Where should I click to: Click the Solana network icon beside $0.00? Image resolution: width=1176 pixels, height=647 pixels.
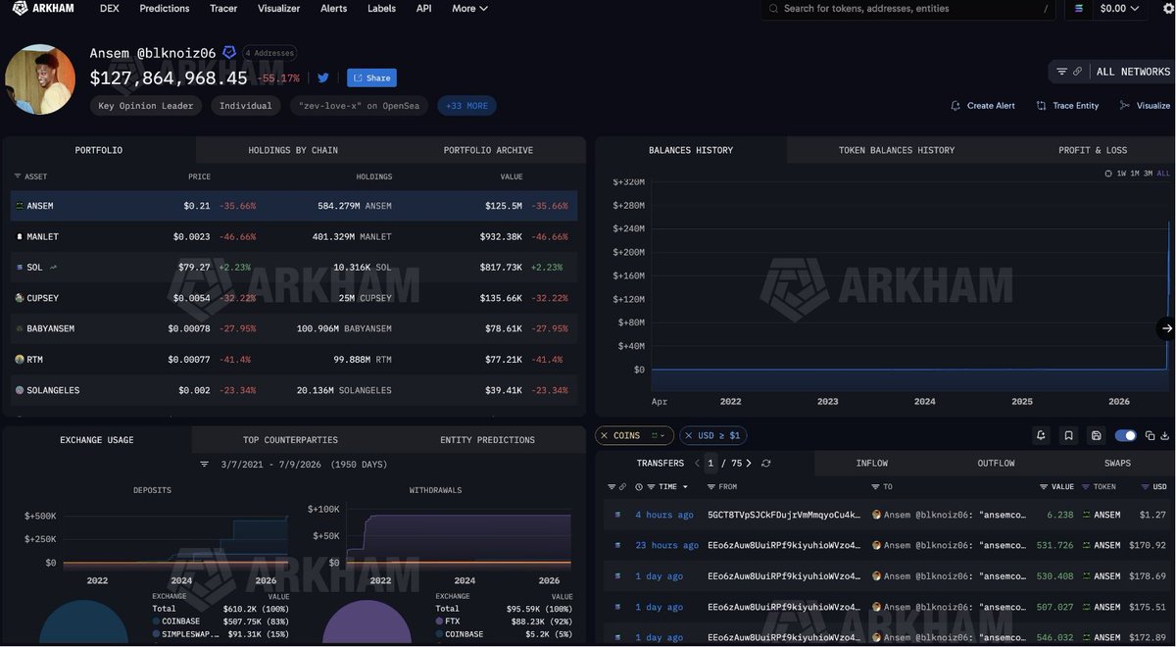click(1079, 8)
